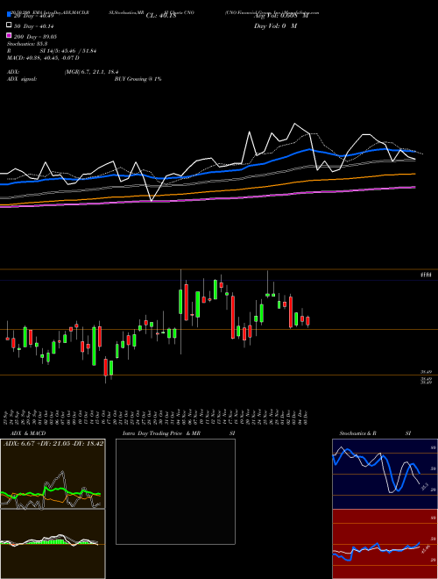Viewport: 438px width, 579px height.
Task: Click the 'BUY Growing @ 1%' signal text
Action: coord(138,79)
